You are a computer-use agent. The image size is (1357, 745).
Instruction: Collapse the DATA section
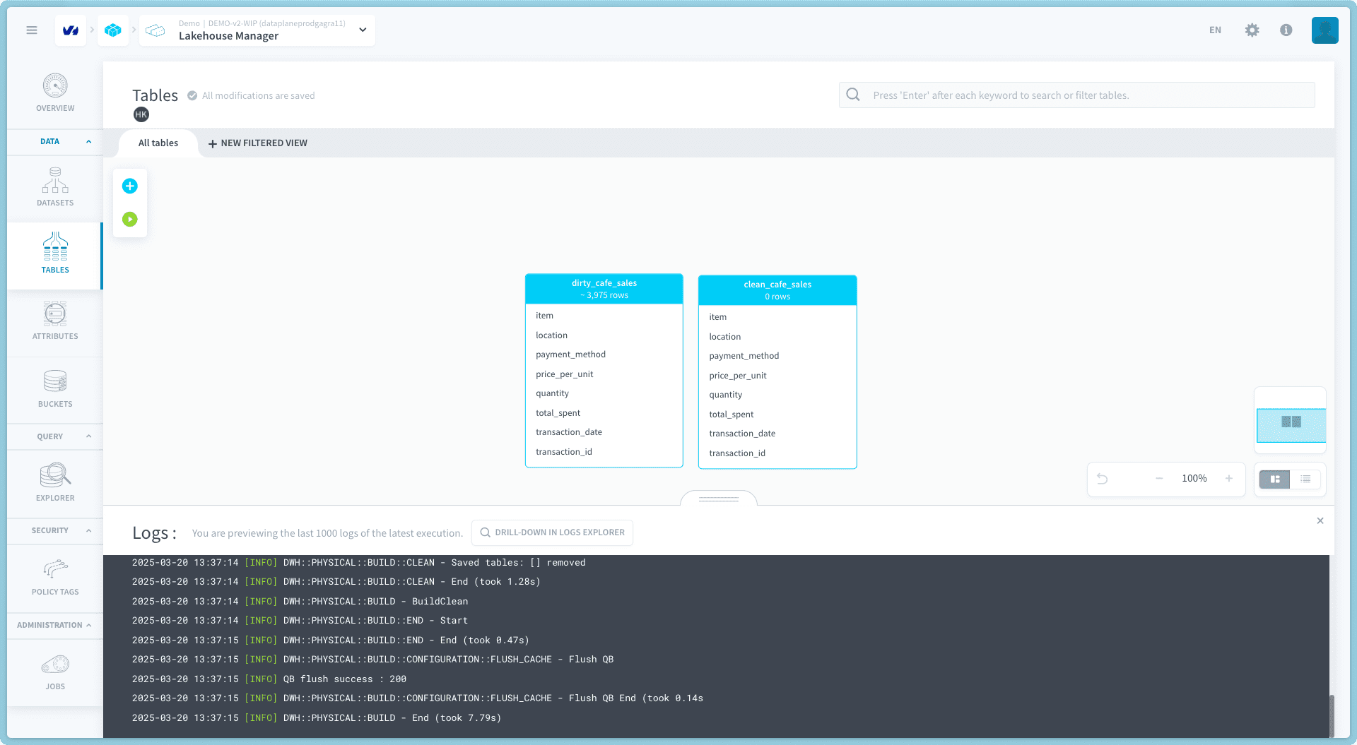click(x=55, y=141)
